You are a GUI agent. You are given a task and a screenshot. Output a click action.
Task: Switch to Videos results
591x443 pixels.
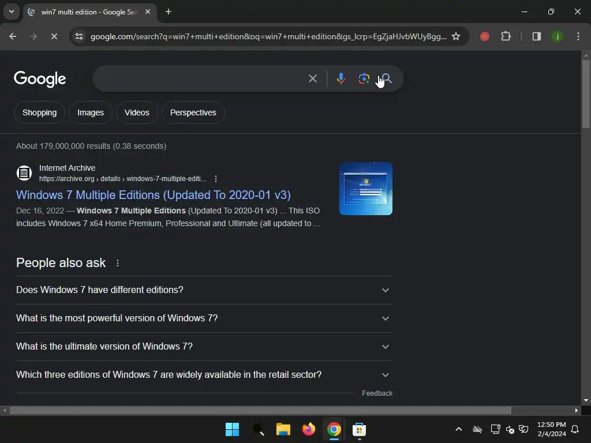pos(137,112)
